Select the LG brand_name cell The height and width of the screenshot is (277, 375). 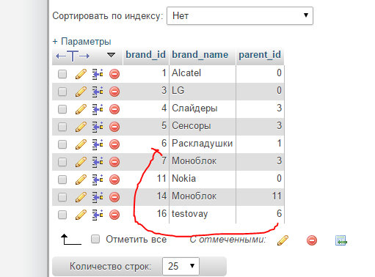tap(203, 92)
